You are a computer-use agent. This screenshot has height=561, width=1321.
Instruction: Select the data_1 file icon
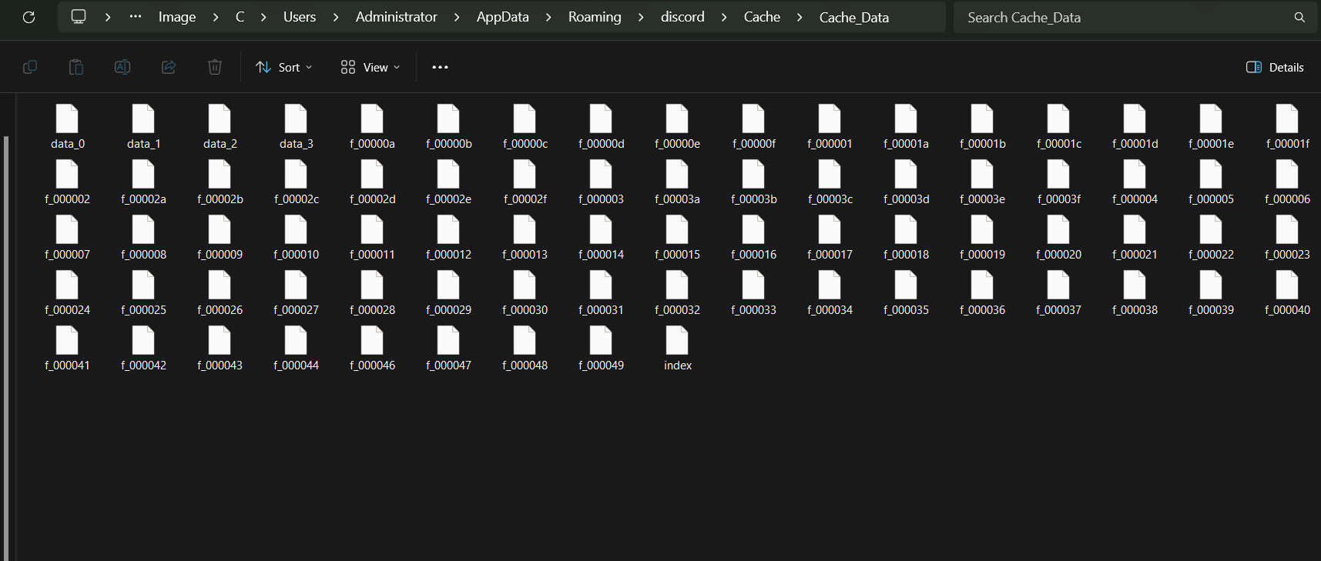pyautogui.click(x=143, y=119)
